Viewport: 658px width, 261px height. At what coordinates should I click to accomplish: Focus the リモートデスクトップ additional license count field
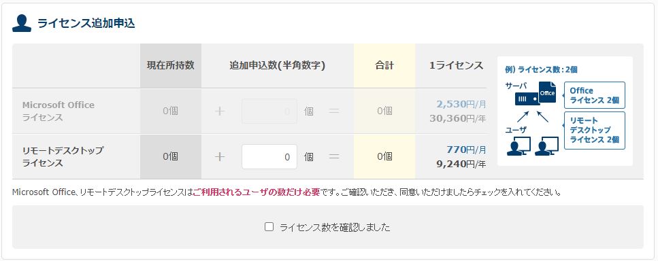[269, 157]
